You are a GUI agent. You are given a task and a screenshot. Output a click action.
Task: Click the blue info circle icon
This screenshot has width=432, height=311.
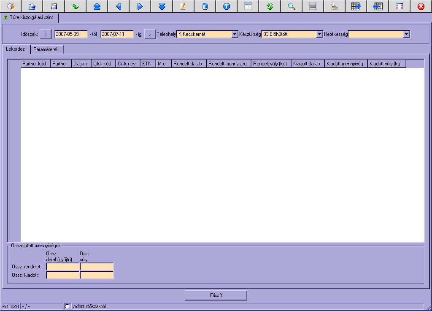227,6
